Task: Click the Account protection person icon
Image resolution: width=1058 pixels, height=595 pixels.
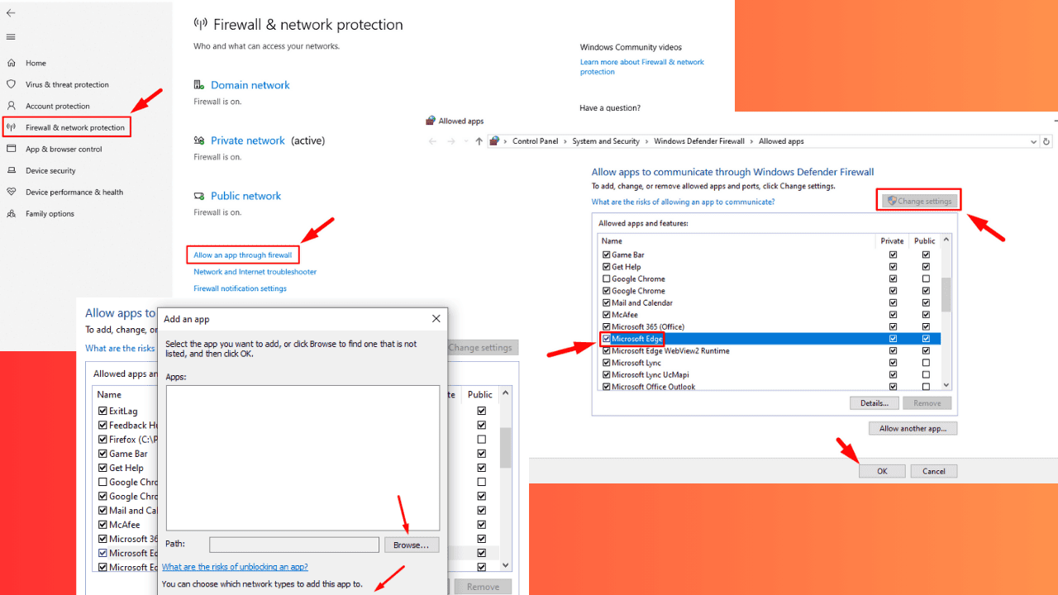Action: (x=11, y=106)
